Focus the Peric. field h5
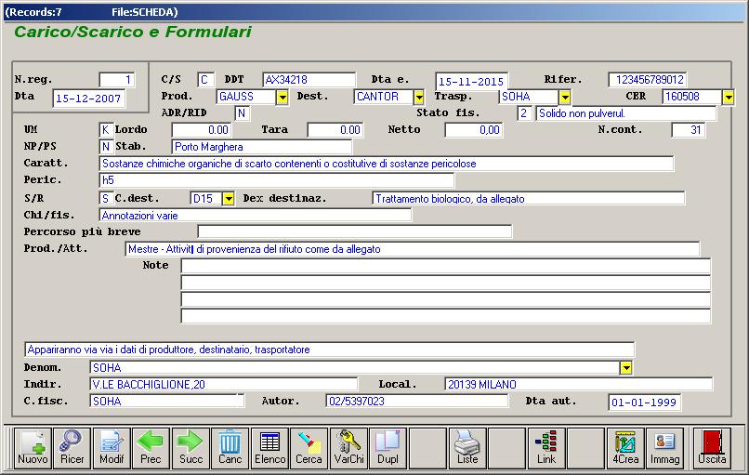 (x=277, y=180)
